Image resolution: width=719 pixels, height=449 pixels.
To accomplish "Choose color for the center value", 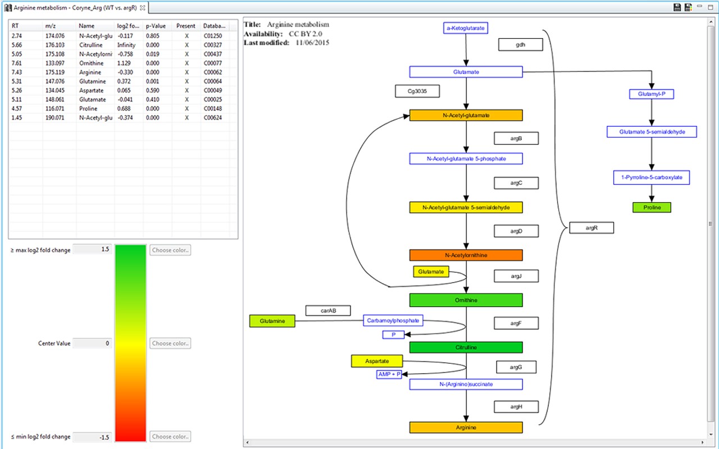I will (x=170, y=343).
